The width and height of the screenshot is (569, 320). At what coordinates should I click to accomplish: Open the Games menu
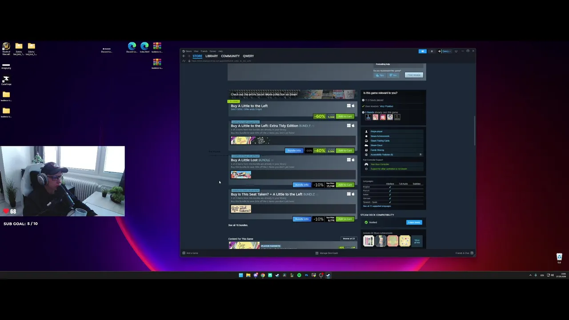(212, 51)
